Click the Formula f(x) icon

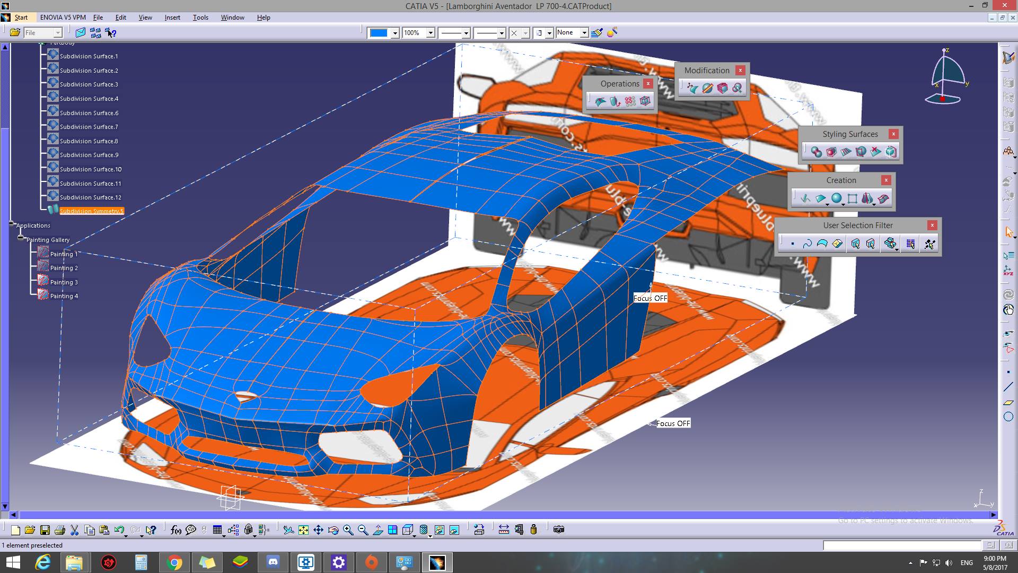click(x=176, y=529)
